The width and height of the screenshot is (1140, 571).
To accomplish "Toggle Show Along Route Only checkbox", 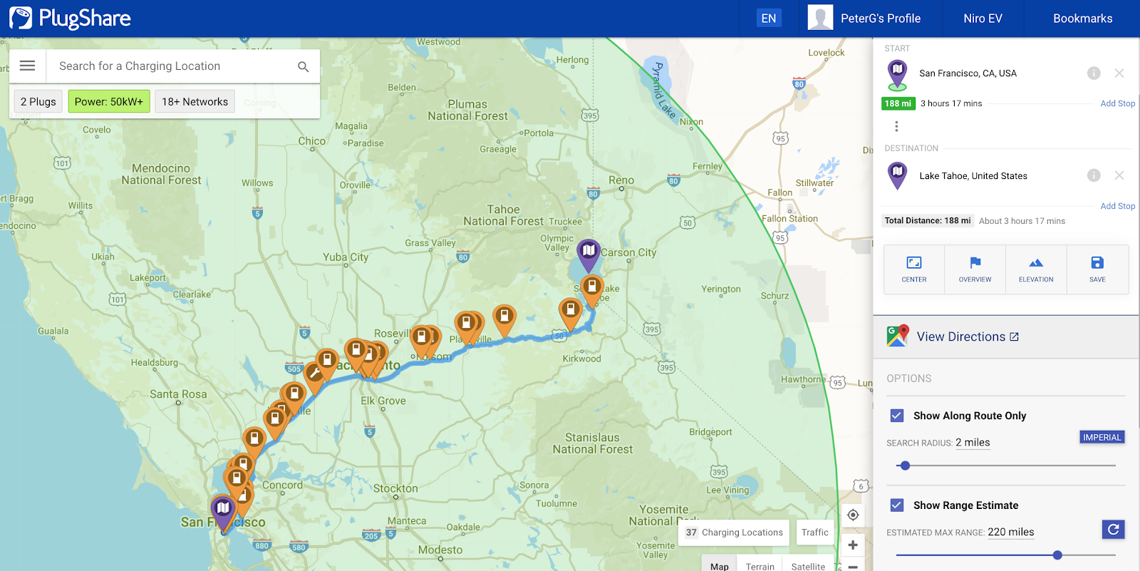I will click(x=897, y=416).
